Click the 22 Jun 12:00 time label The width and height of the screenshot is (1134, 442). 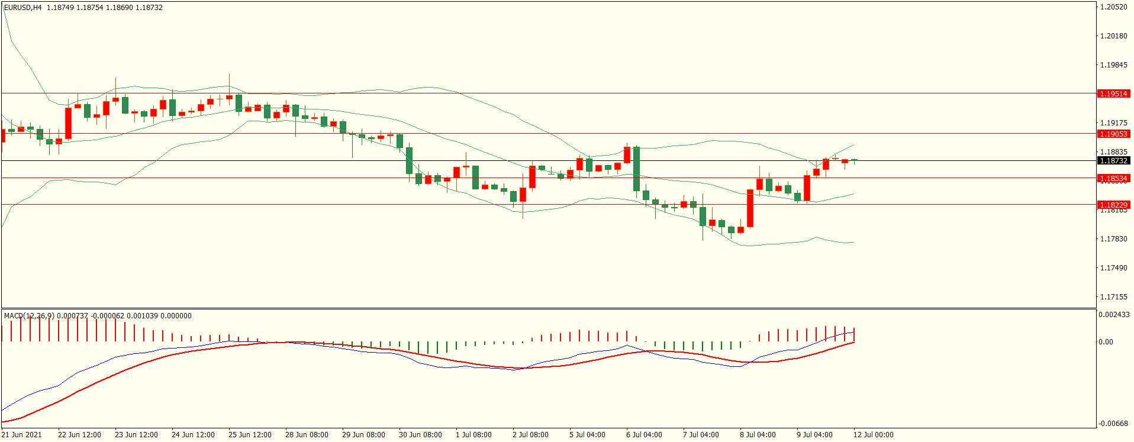click(79, 435)
